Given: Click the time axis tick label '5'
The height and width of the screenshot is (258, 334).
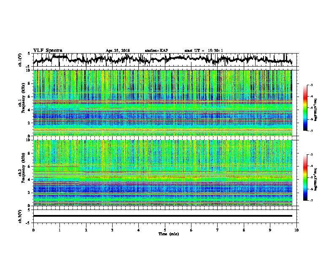Looking at the screenshot, I should (x=165, y=230).
